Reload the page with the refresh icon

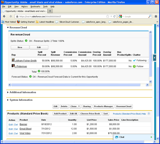click(114, 17)
